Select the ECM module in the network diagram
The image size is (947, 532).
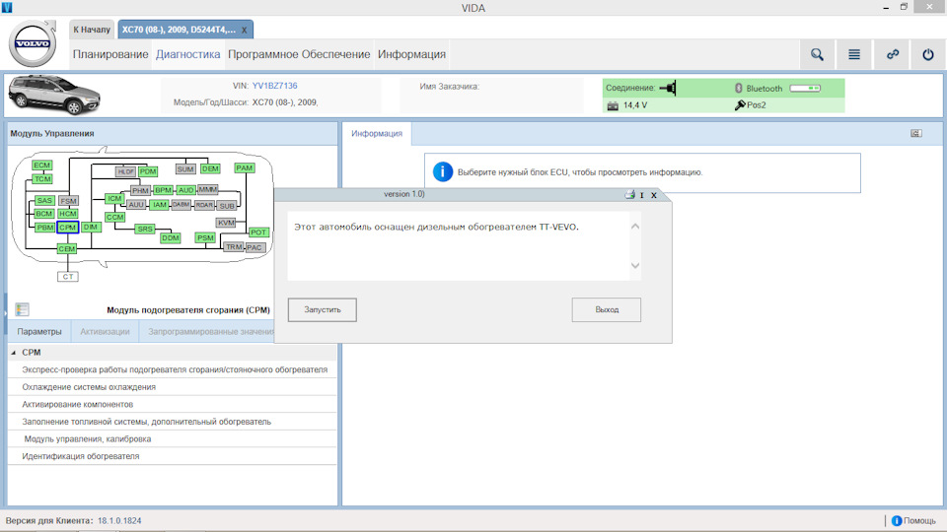pos(42,166)
